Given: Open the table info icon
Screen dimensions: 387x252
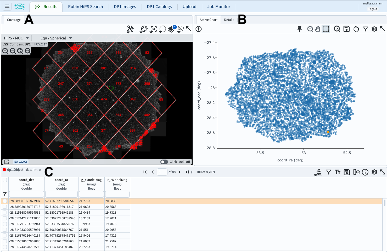Looking at the screenshot, I should pyautogui.click(x=365, y=172).
